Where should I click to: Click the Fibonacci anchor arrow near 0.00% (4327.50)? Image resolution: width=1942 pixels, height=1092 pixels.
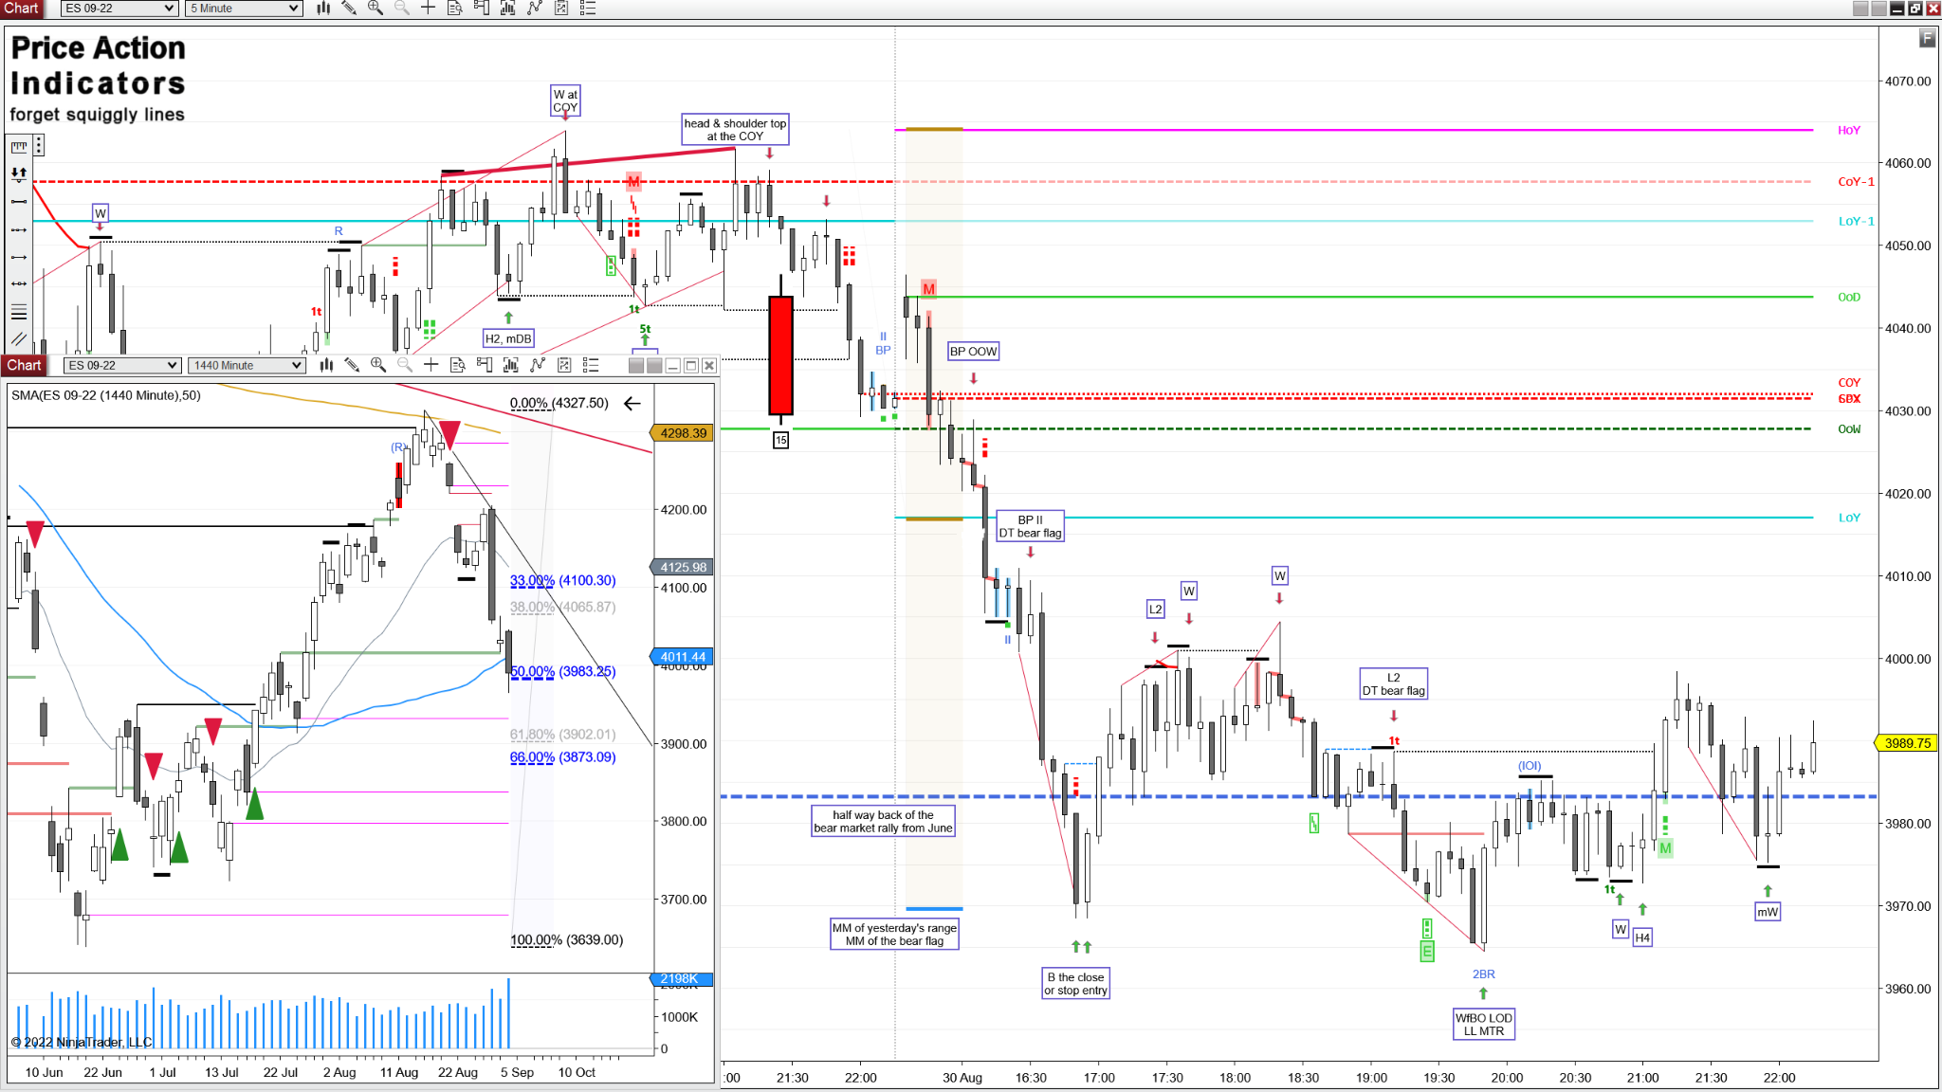pos(632,404)
